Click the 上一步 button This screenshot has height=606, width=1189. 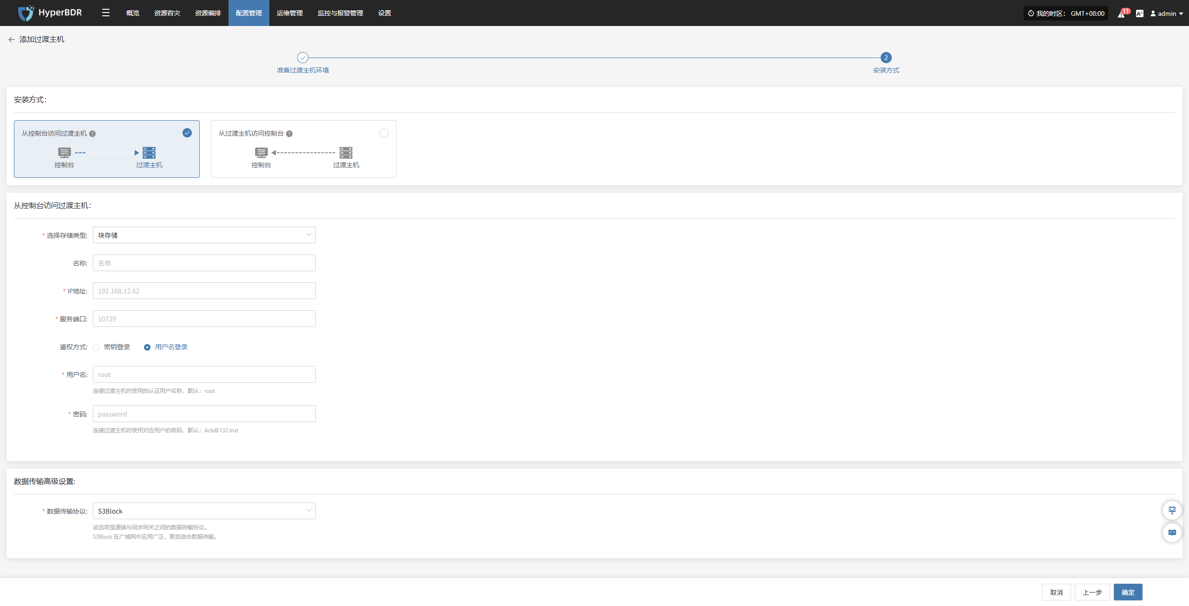1092,592
